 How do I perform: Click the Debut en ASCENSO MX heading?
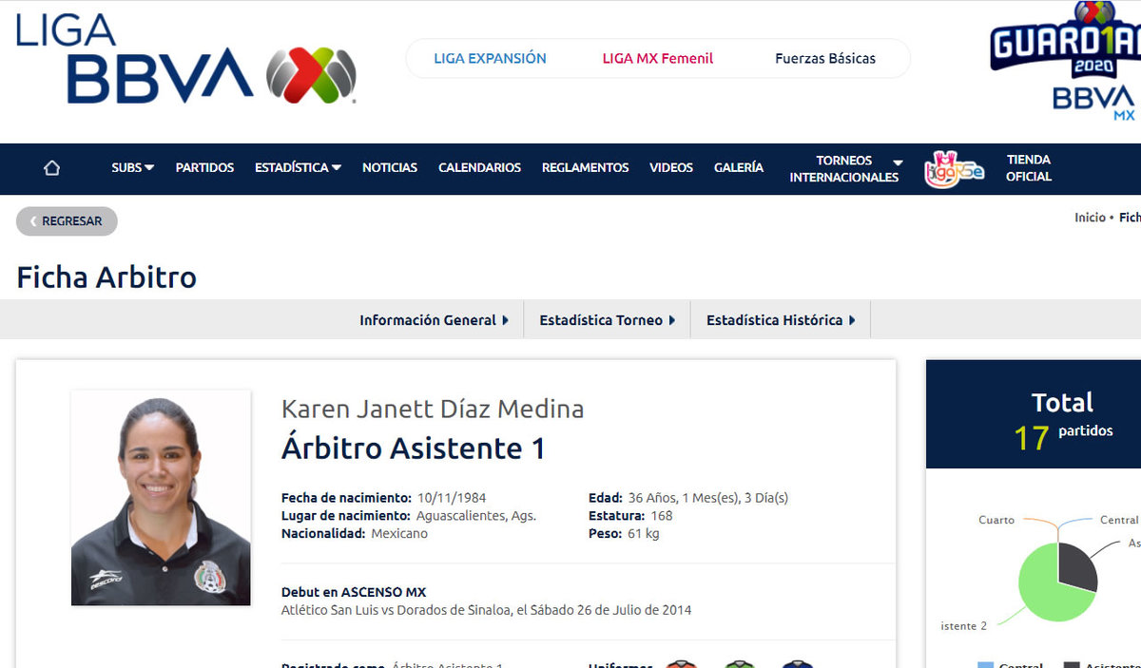pyautogui.click(x=354, y=592)
